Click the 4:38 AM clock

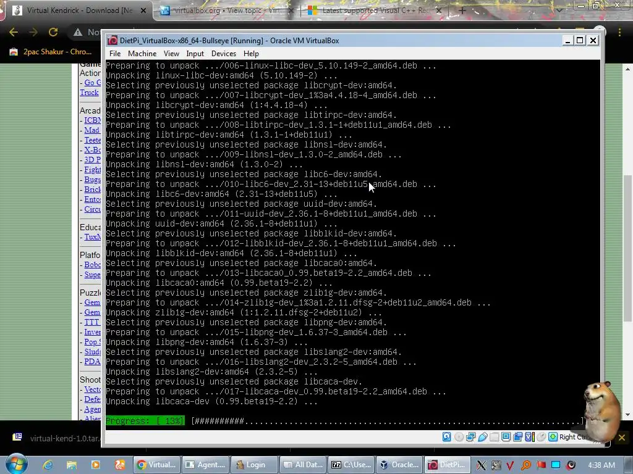pos(601,465)
